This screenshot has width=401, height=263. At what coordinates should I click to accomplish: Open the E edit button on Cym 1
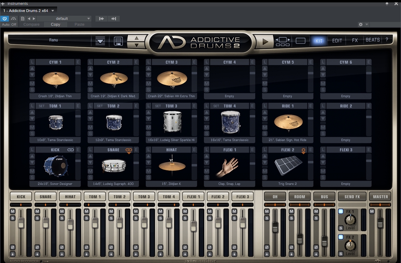coord(78,62)
